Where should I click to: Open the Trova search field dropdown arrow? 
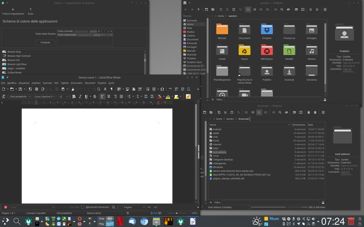[x=53, y=207]
